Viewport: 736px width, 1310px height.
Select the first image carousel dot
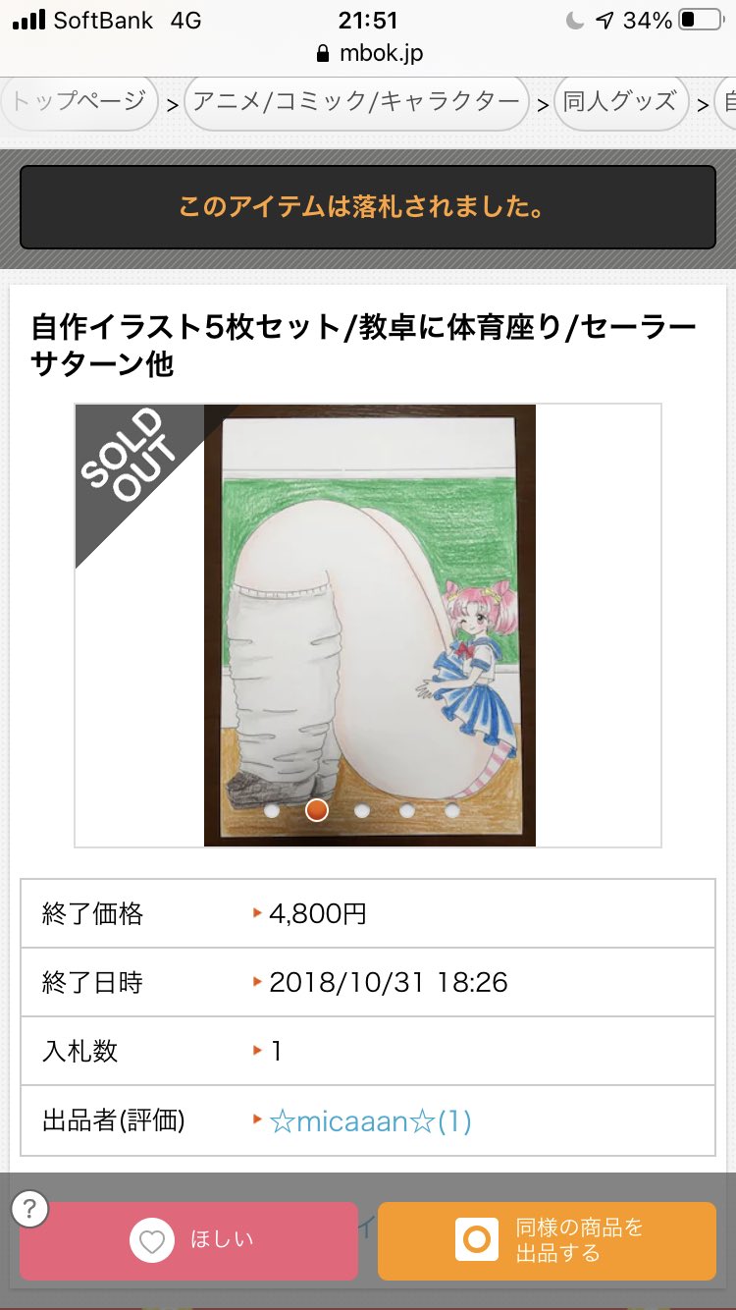coord(272,811)
